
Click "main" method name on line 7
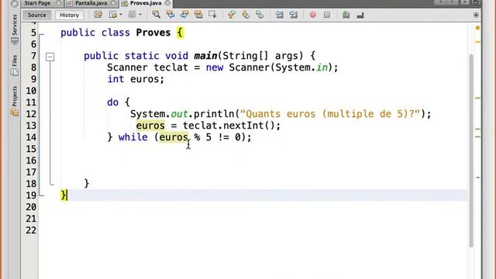[205, 56]
